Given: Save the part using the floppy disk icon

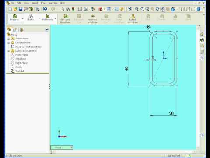Looking at the screenshot, I should [x=21, y=9].
